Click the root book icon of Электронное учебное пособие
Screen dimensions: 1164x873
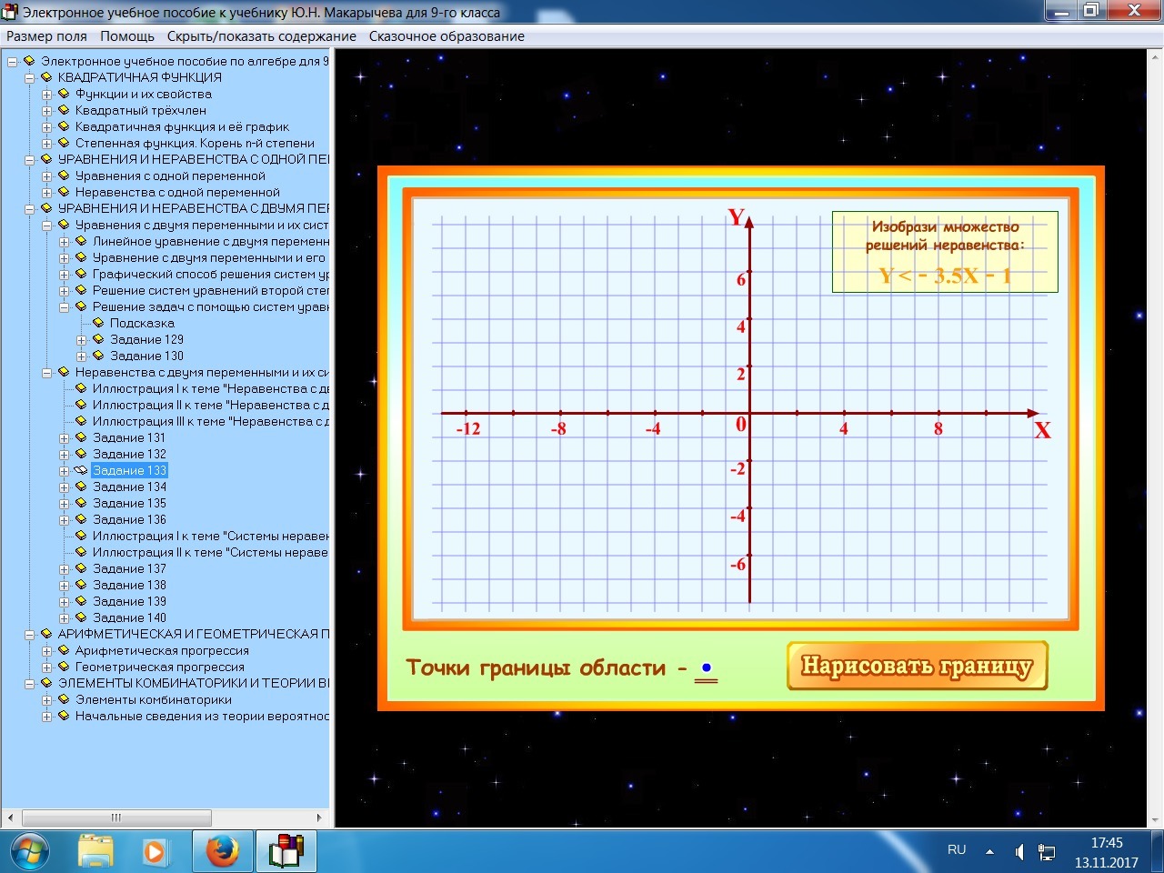pyautogui.click(x=29, y=61)
